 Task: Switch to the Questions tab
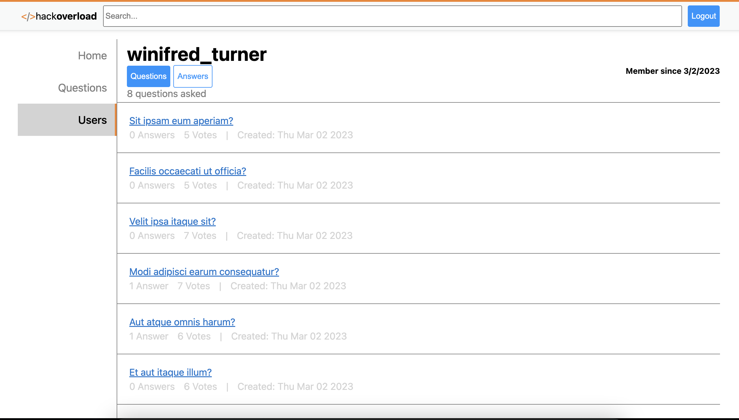[x=148, y=76]
